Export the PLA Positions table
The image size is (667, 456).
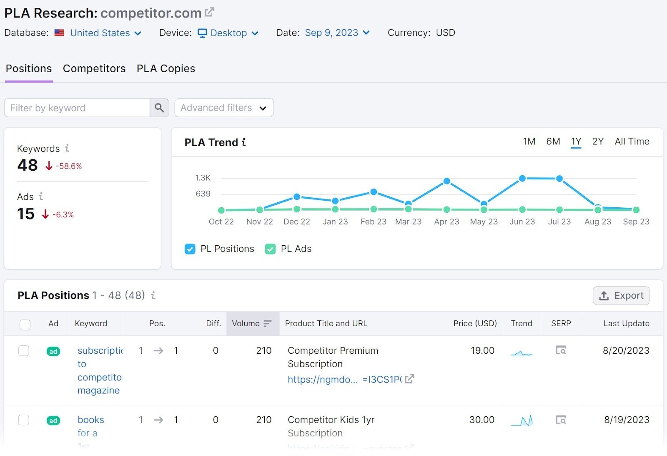pyautogui.click(x=621, y=296)
